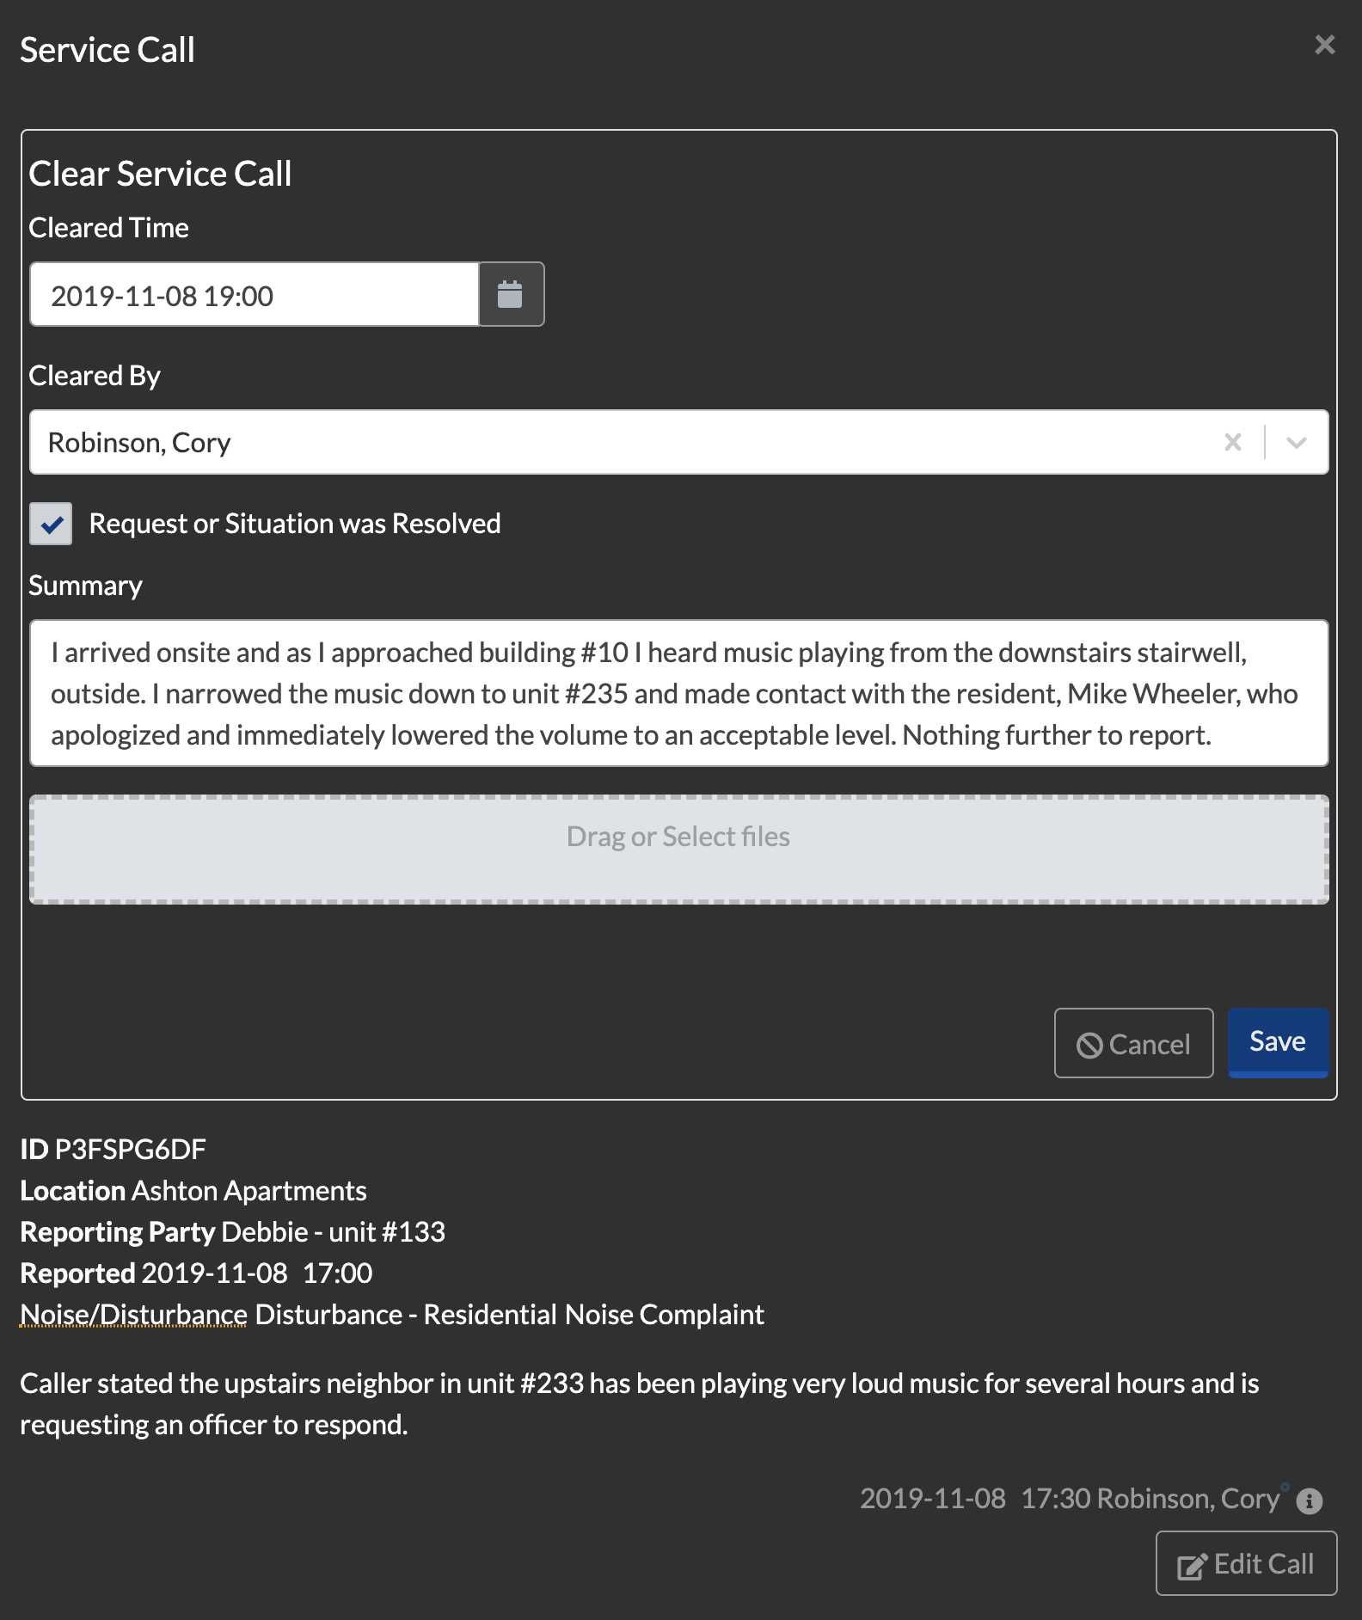Click the Summary field label
The width and height of the screenshot is (1362, 1620).
[x=85, y=586]
